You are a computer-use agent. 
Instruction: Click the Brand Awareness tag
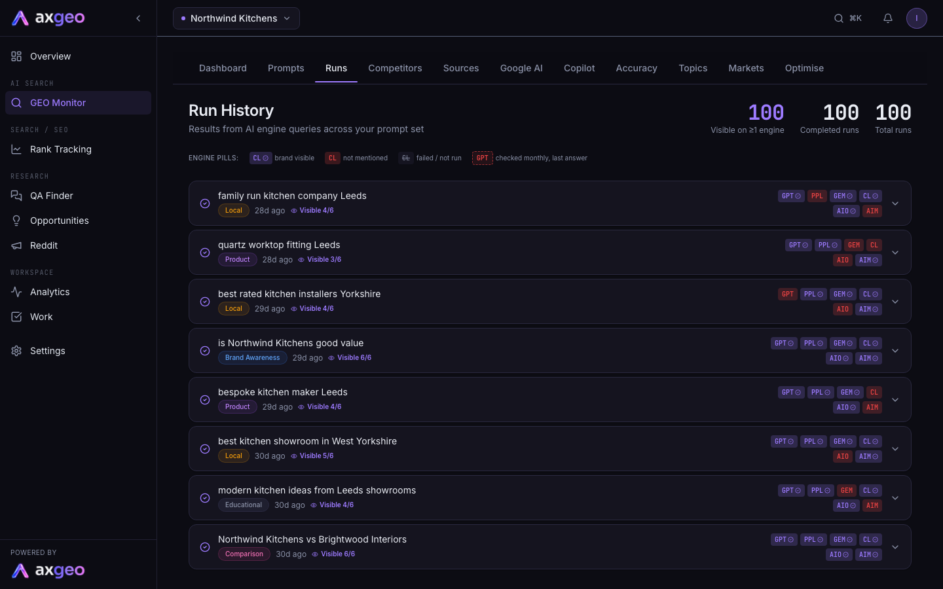252,358
